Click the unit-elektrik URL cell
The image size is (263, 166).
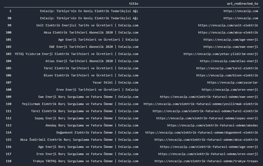point(228,25)
